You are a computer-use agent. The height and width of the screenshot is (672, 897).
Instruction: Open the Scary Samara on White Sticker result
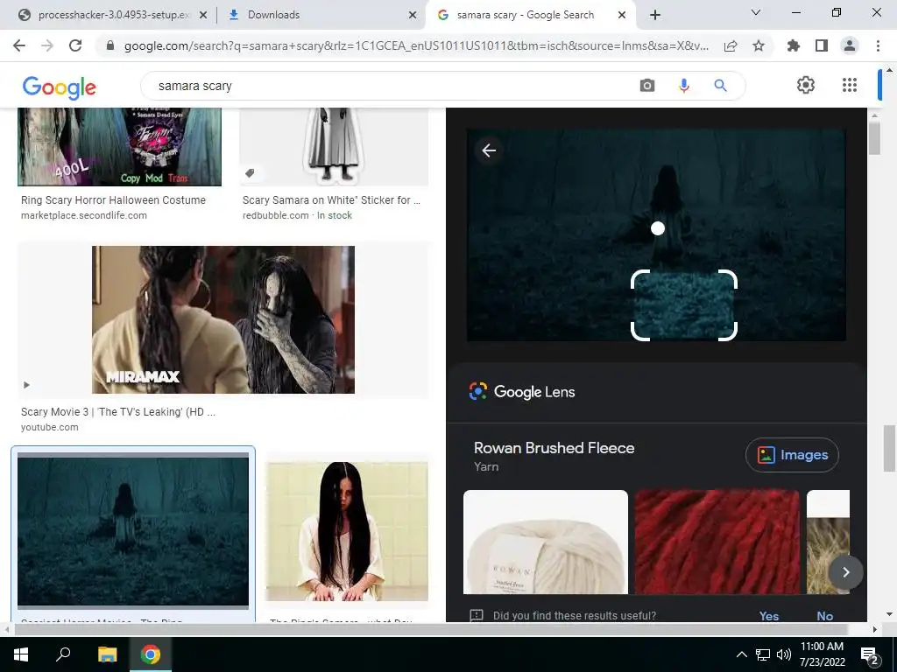point(331,200)
